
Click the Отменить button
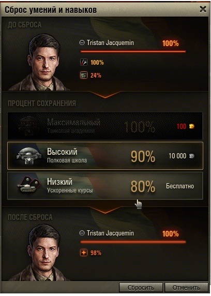click(x=186, y=288)
